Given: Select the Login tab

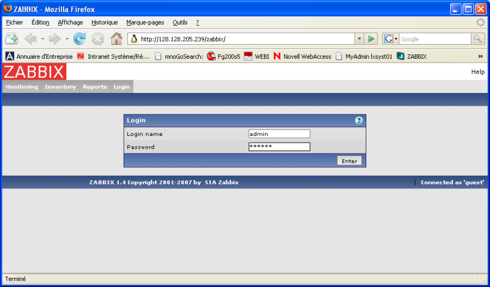Looking at the screenshot, I should (122, 87).
